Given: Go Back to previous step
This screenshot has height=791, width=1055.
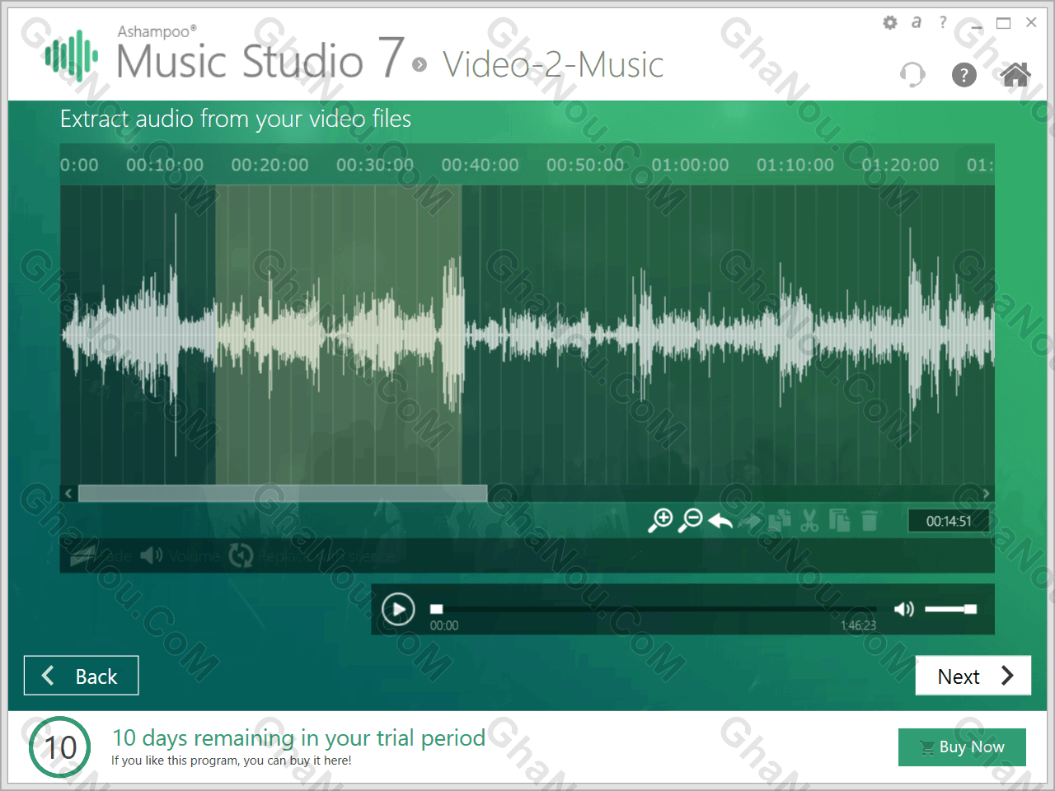Looking at the screenshot, I should (x=81, y=676).
